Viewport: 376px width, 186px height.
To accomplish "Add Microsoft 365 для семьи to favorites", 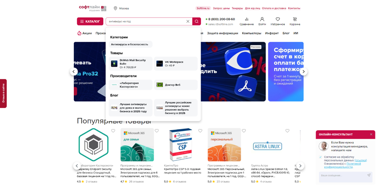I will point(157,131).
